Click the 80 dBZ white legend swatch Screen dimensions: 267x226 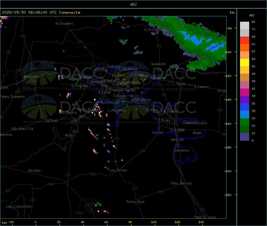(244, 26)
